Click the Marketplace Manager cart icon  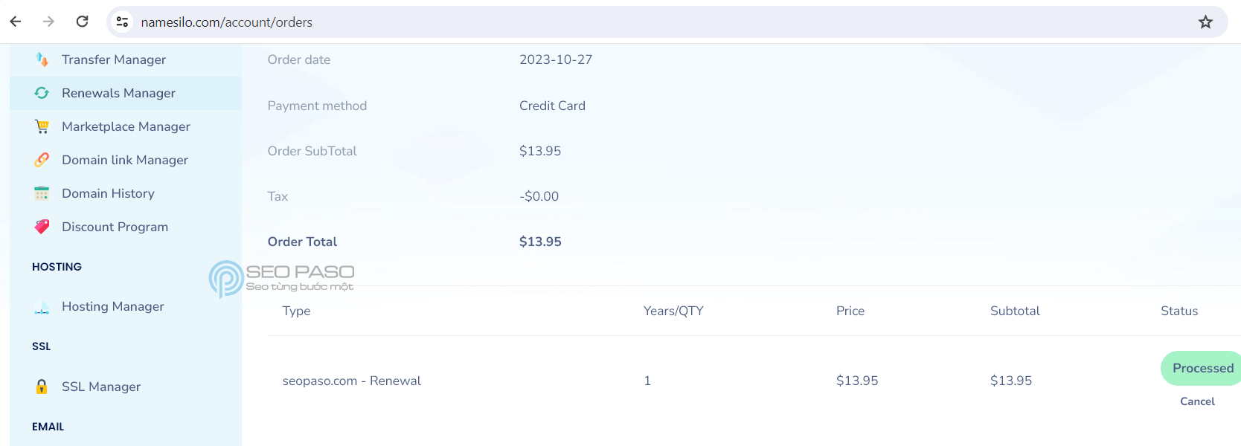(x=42, y=126)
